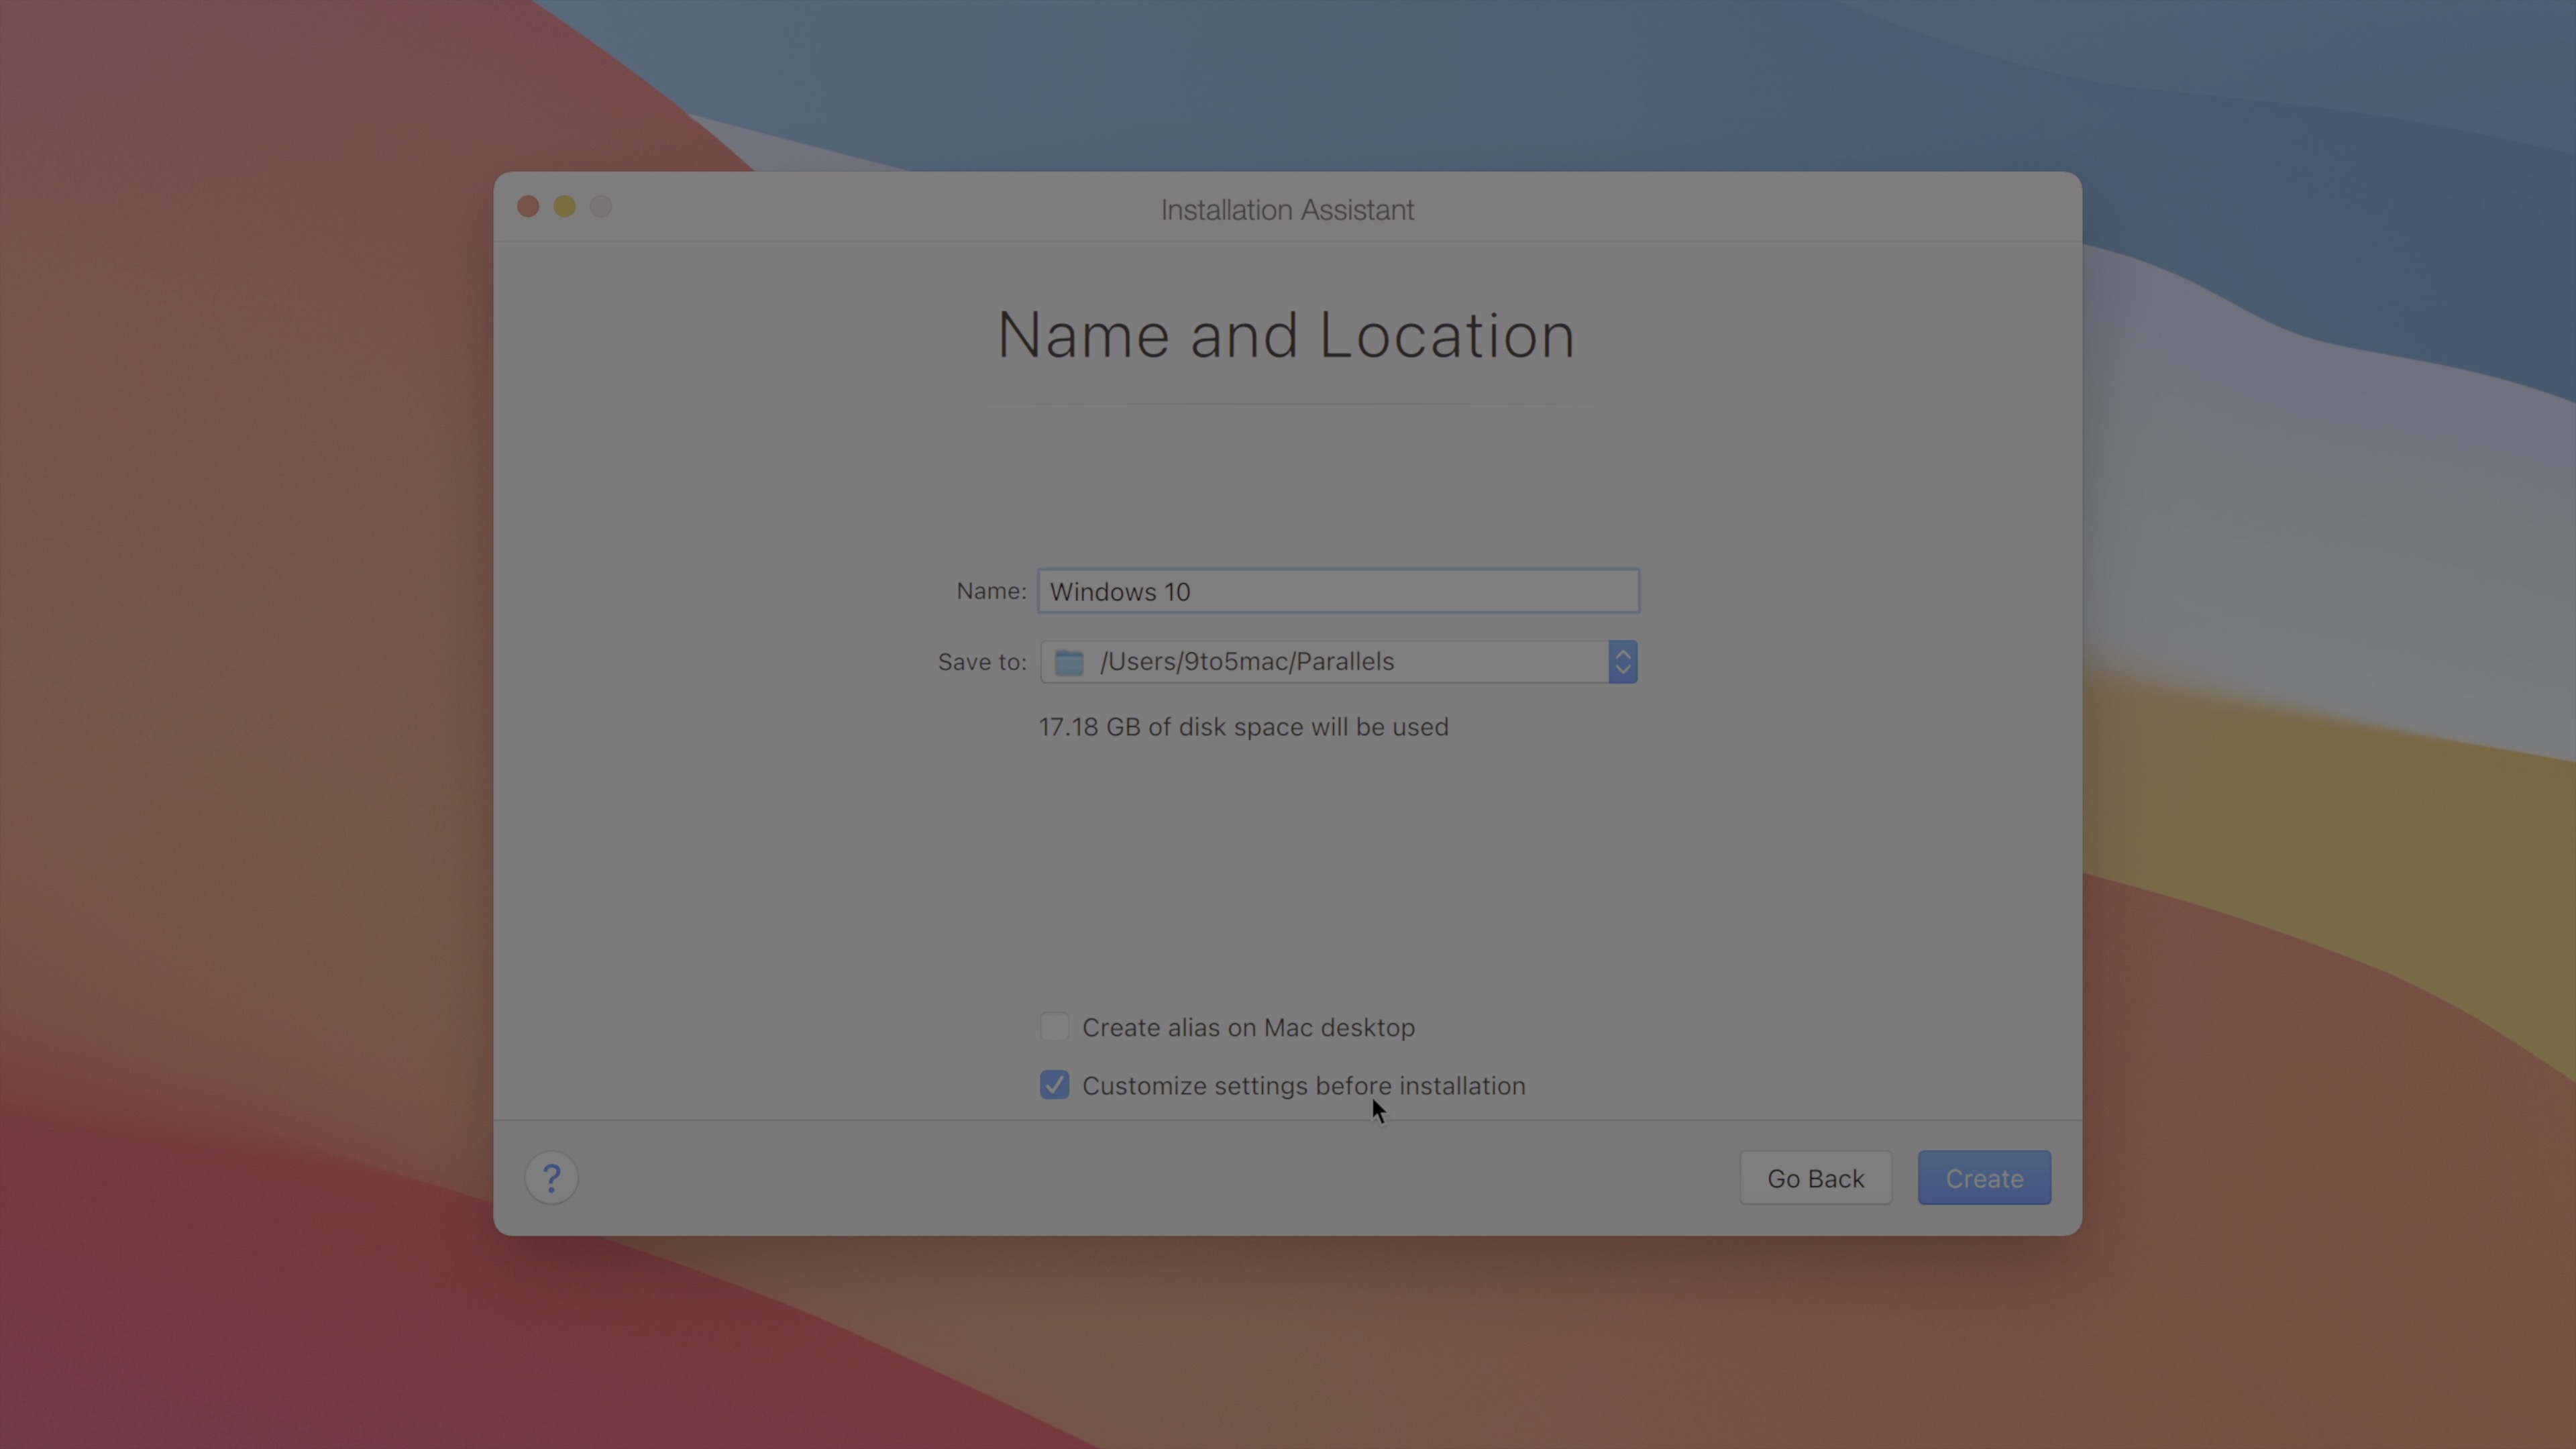Click the 'Create alias on Mac desktop' label
This screenshot has height=1449, width=2576.
1248,1028
